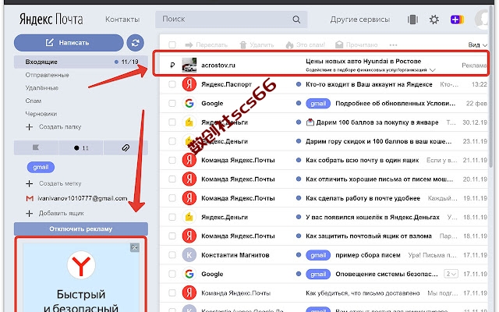Open the Контакты tab
The height and width of the screenshot is (312, 499).
tap(122, 19)
